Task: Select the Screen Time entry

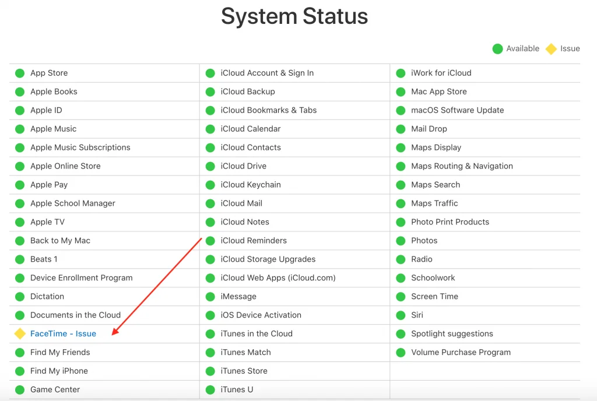Action: (435, 297)
